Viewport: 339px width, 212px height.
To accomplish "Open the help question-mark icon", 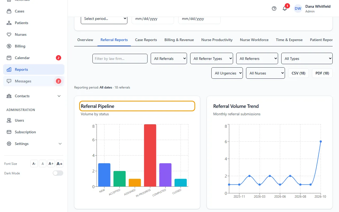I will [x=274, y=8].
